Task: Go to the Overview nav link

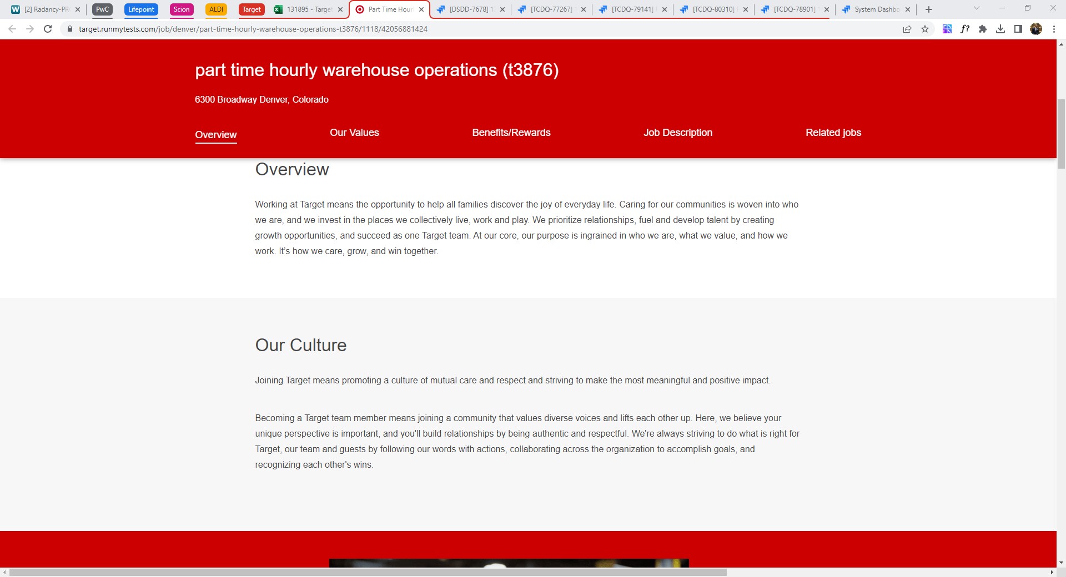Action: tap(216, 135)
